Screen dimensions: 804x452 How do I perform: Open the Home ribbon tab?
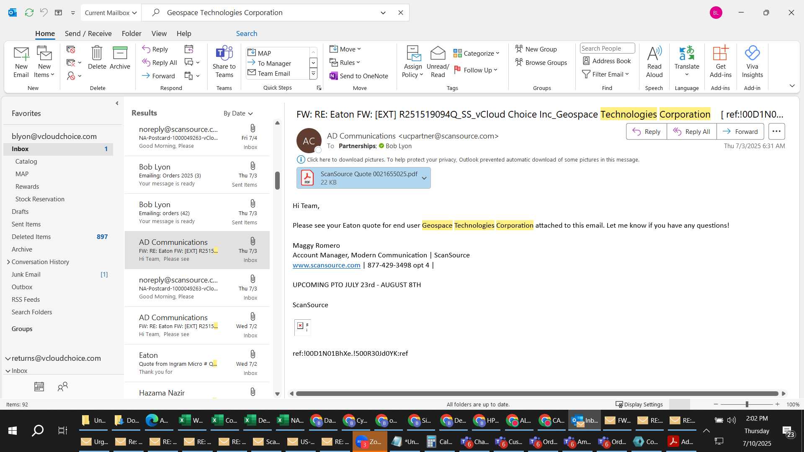[x=45, y=33]
